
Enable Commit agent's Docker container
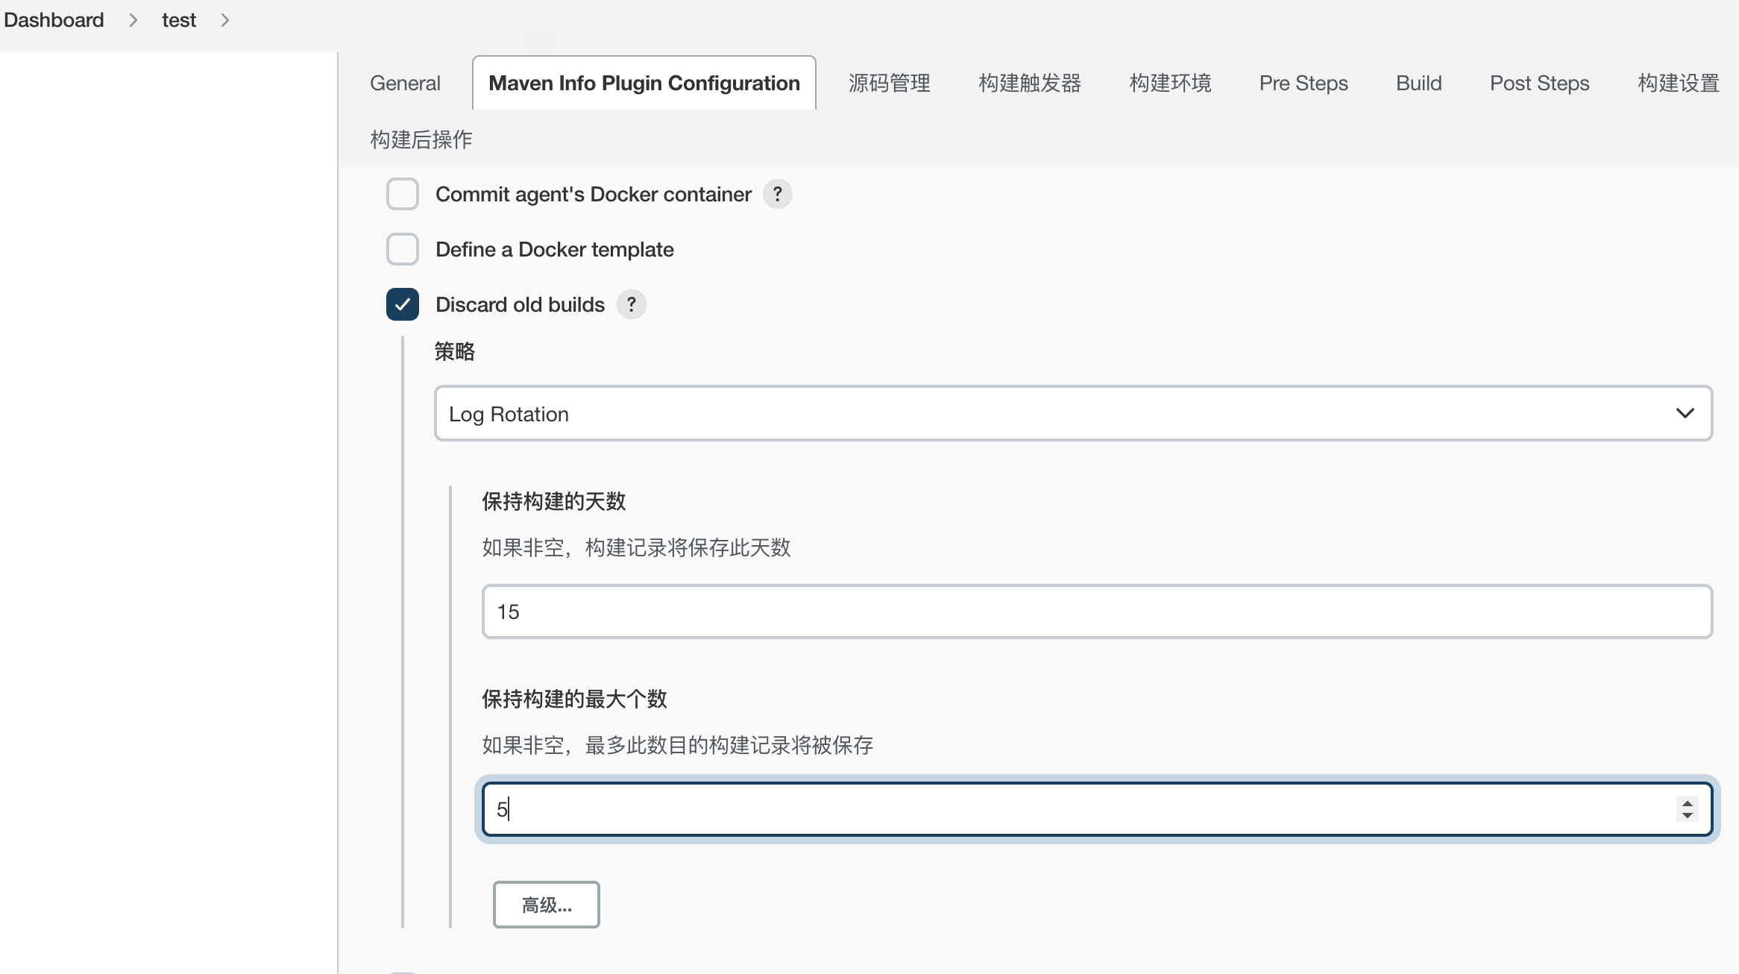403,194
